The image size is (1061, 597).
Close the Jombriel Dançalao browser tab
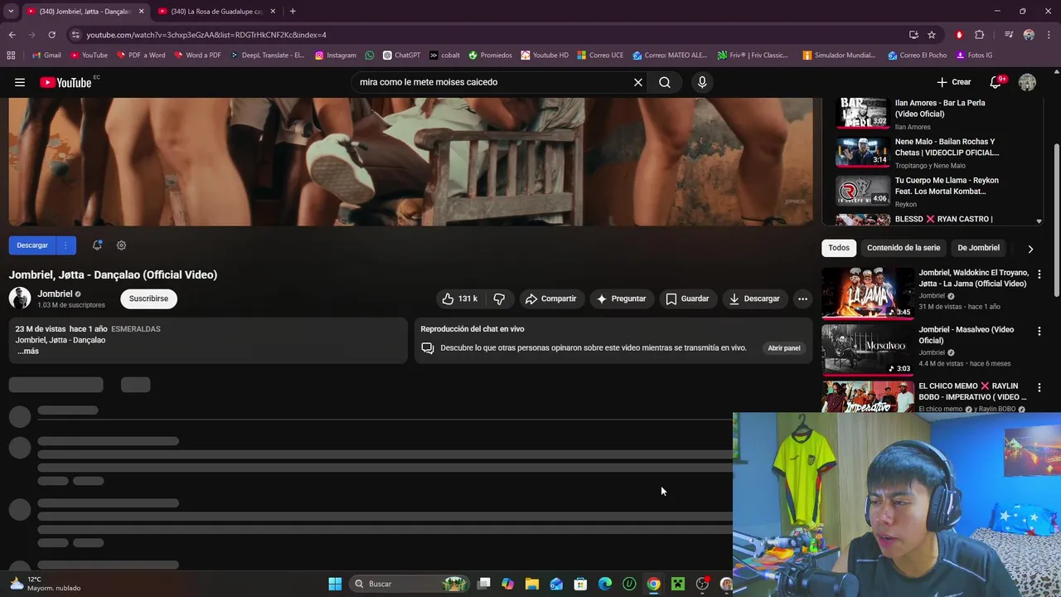point(141,12)
